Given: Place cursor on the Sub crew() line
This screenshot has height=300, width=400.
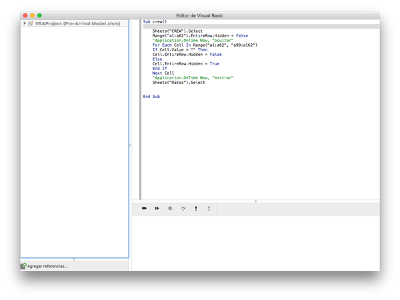Looking at the screenshot, I should coord(155,22).
